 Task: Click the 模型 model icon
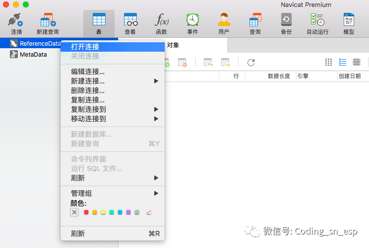click(349, 23)
